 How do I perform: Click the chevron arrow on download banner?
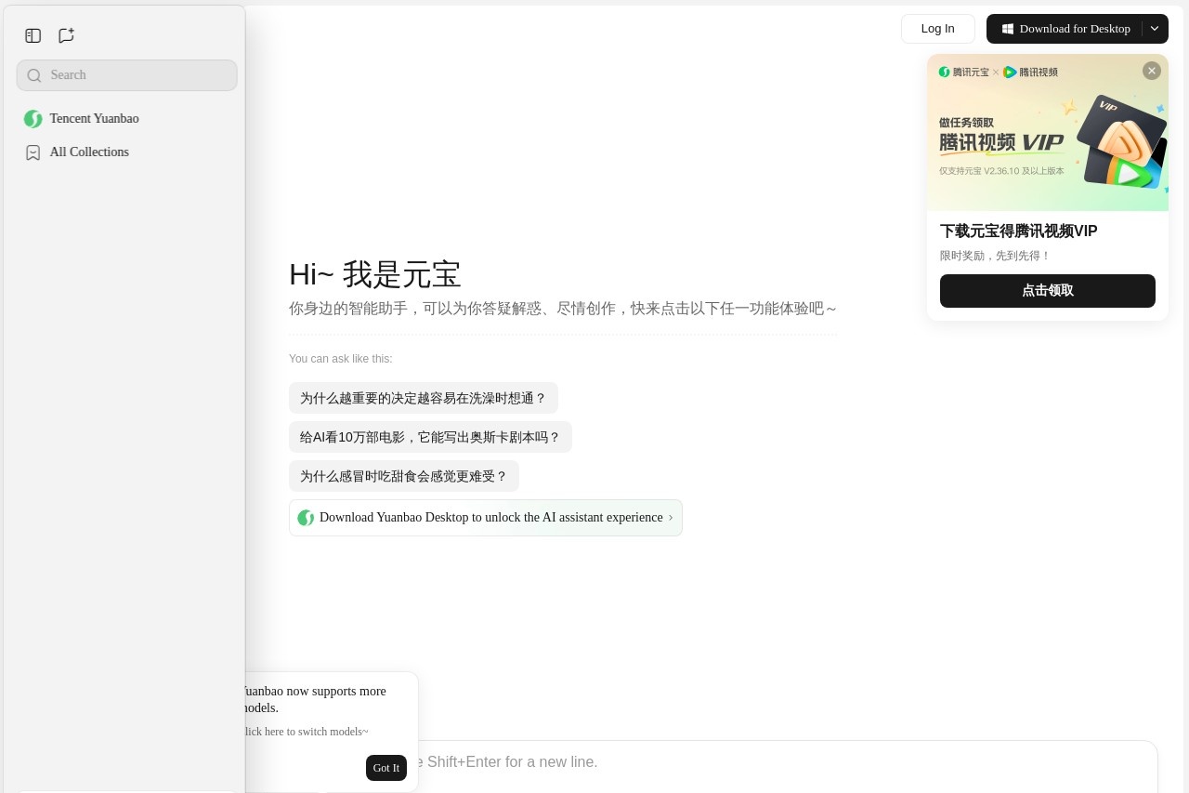point(671,518)
